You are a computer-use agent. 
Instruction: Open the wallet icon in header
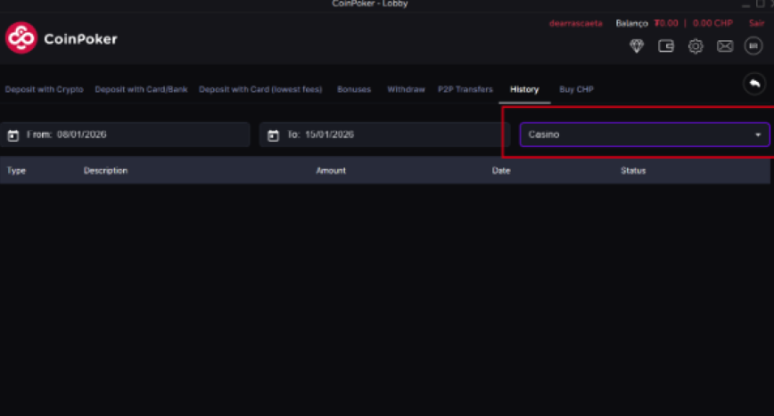point(666,46)
